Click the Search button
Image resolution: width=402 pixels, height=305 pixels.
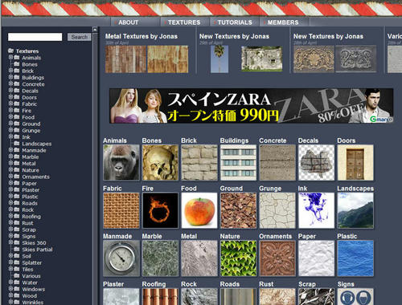coord(80,37)
